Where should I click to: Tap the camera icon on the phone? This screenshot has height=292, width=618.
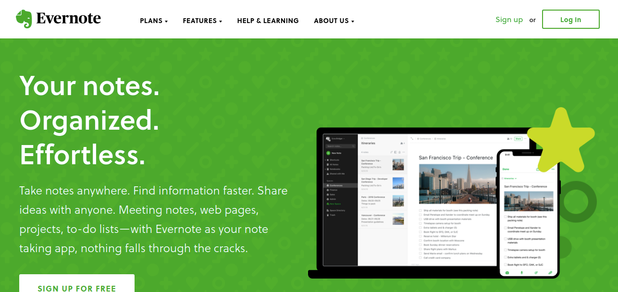point(507,273)
